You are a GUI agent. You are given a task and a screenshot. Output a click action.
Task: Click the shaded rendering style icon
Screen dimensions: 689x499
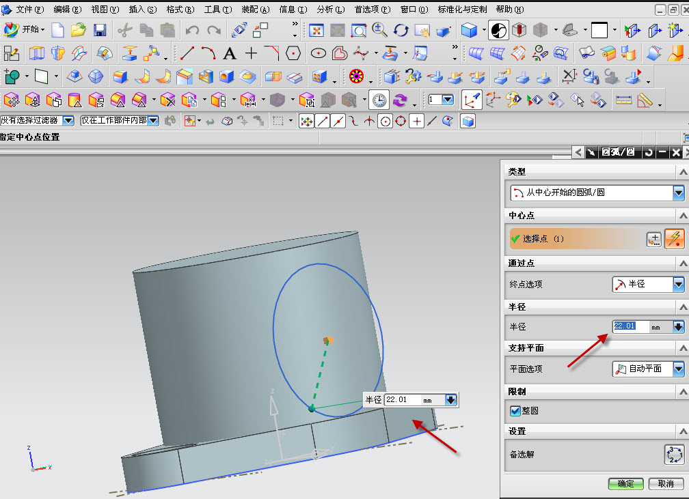pos(469,30)
